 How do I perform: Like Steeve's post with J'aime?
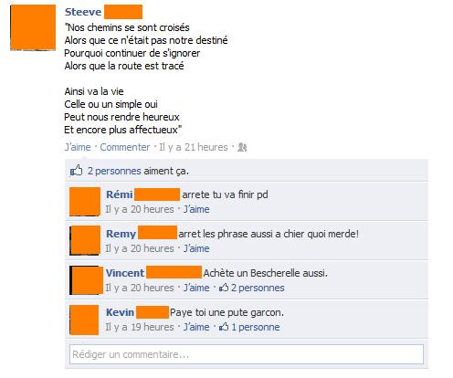[78, 147]
